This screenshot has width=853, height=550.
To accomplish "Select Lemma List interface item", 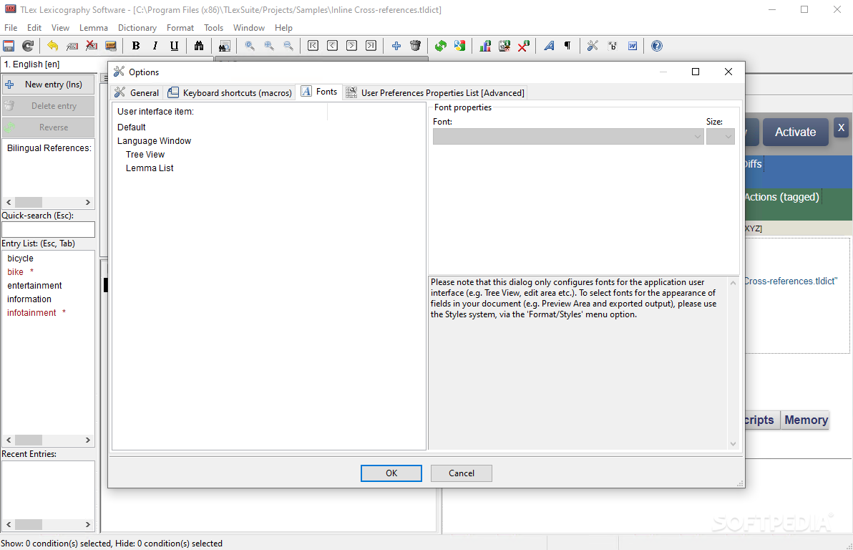I will click(x=150, y=168).
